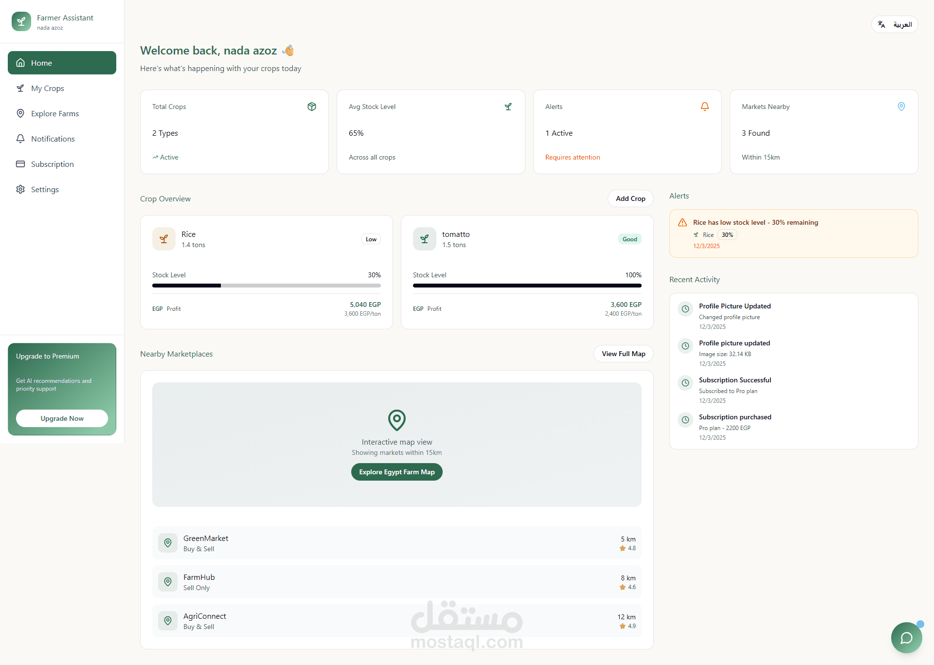Image resolution: width=934 pixels, height=665 pixels.
Task: Click the Upgrade Now button
Action: (x=62, y=418)
